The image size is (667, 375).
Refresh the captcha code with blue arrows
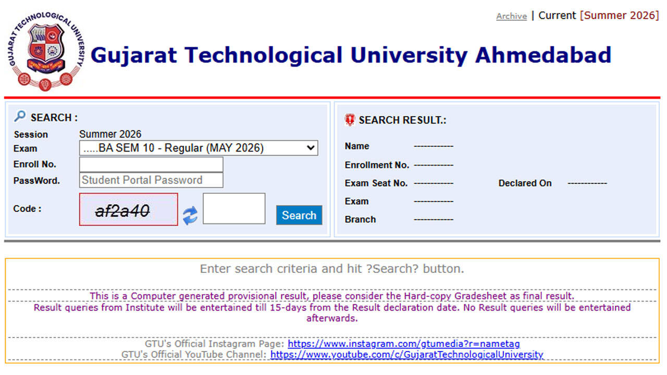tap(190, 215)
